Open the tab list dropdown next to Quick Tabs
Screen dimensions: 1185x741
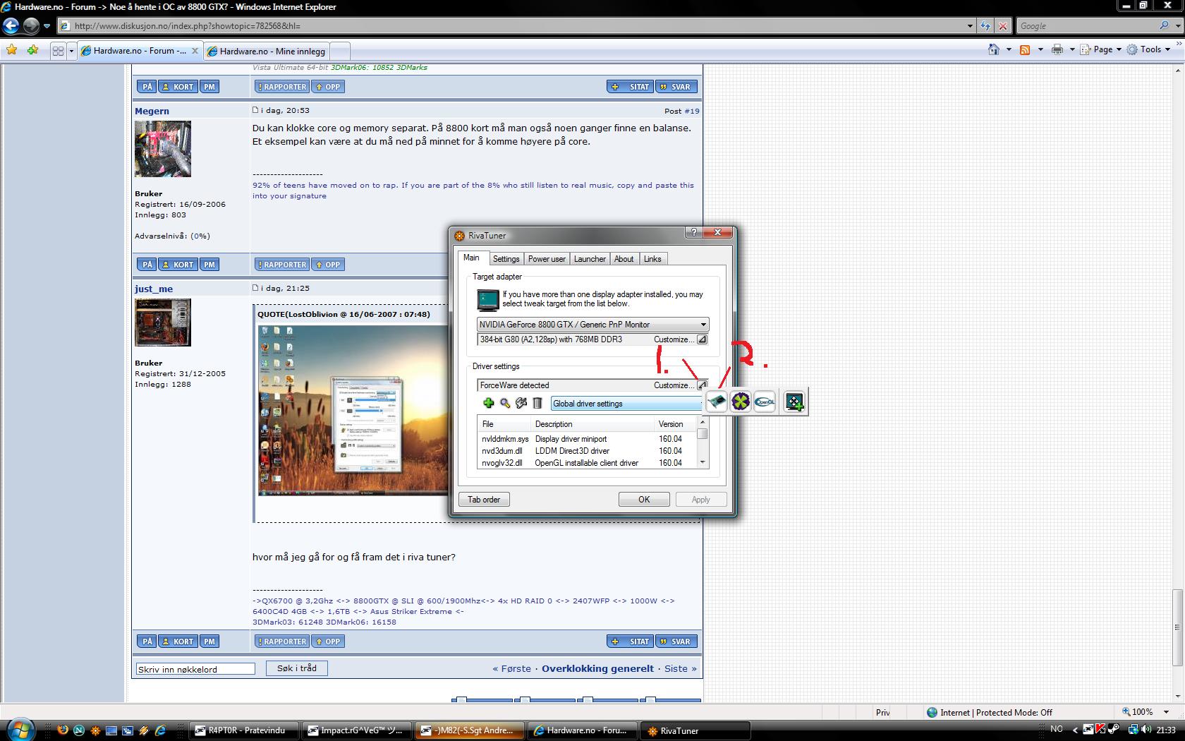click(71, 51)
